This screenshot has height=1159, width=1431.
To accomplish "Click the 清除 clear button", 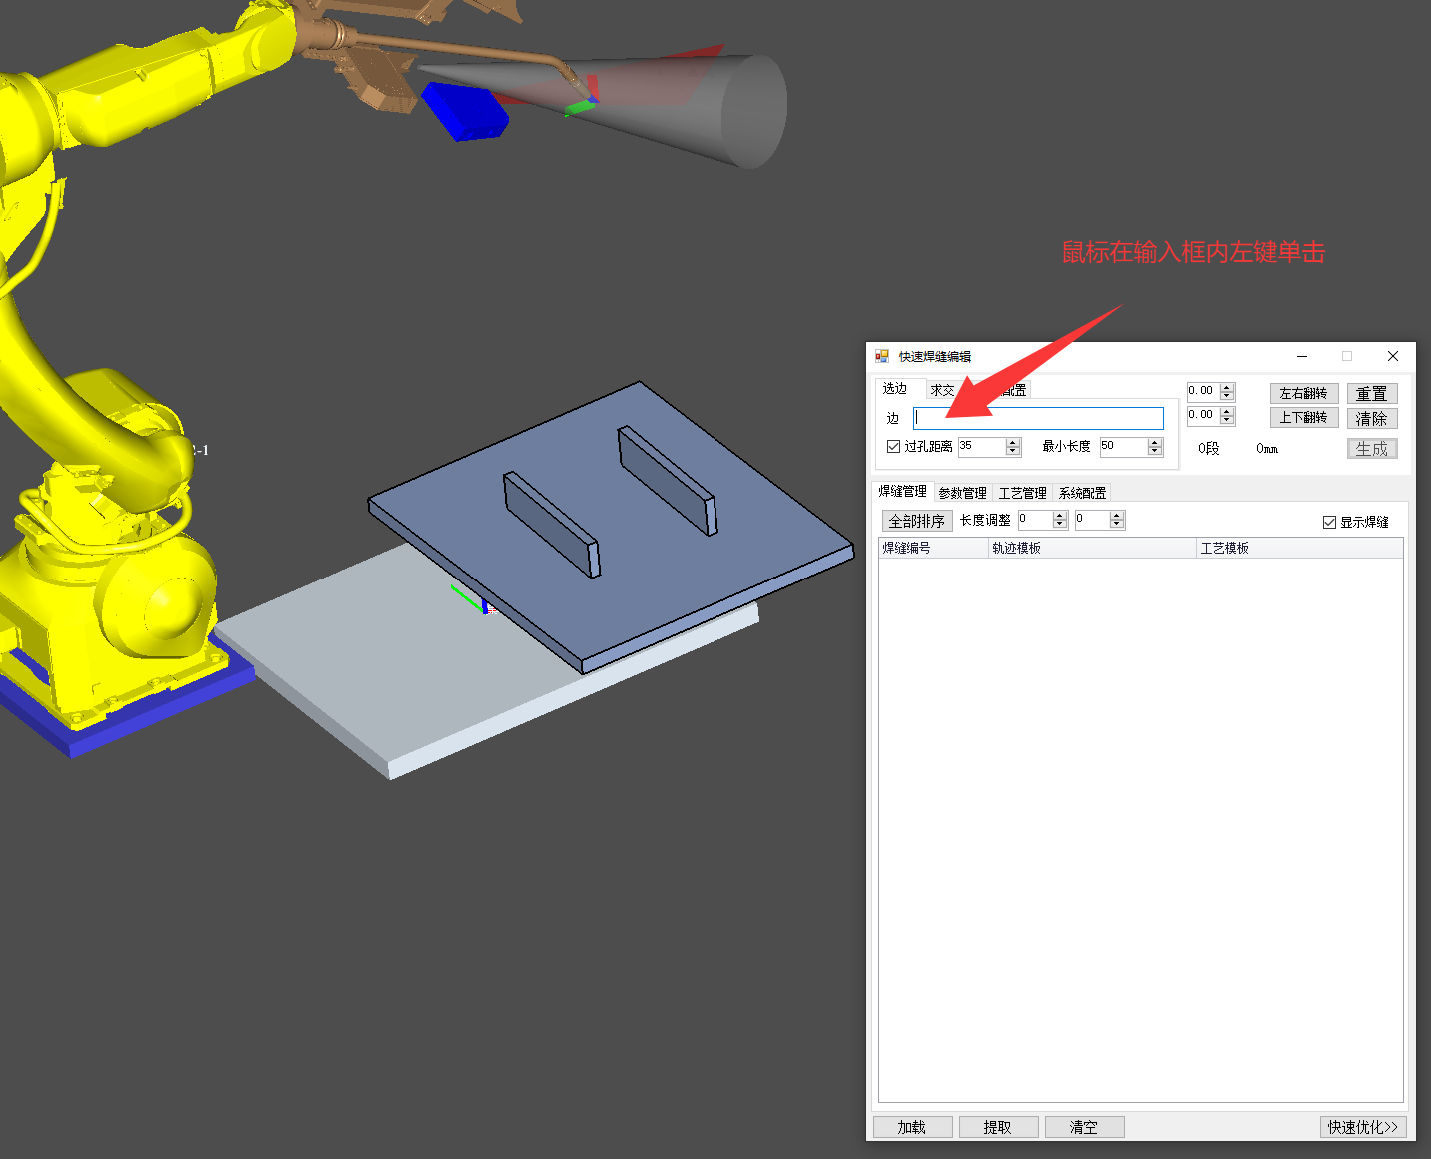I will tap(1371, 419).
